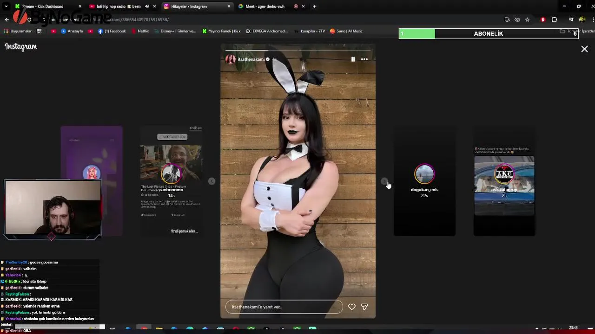The width and height of the screenshot is (595, 334).
Task: Click the reply to story input field
Action: [284, 307]
